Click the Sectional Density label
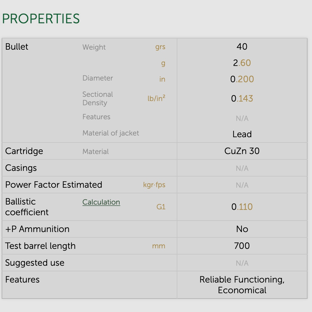Screen dimensions: 312x312 pyautogui.click(x=98, y=98)
